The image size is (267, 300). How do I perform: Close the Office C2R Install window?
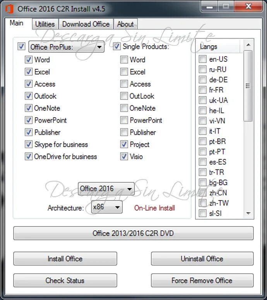(248, 7)
